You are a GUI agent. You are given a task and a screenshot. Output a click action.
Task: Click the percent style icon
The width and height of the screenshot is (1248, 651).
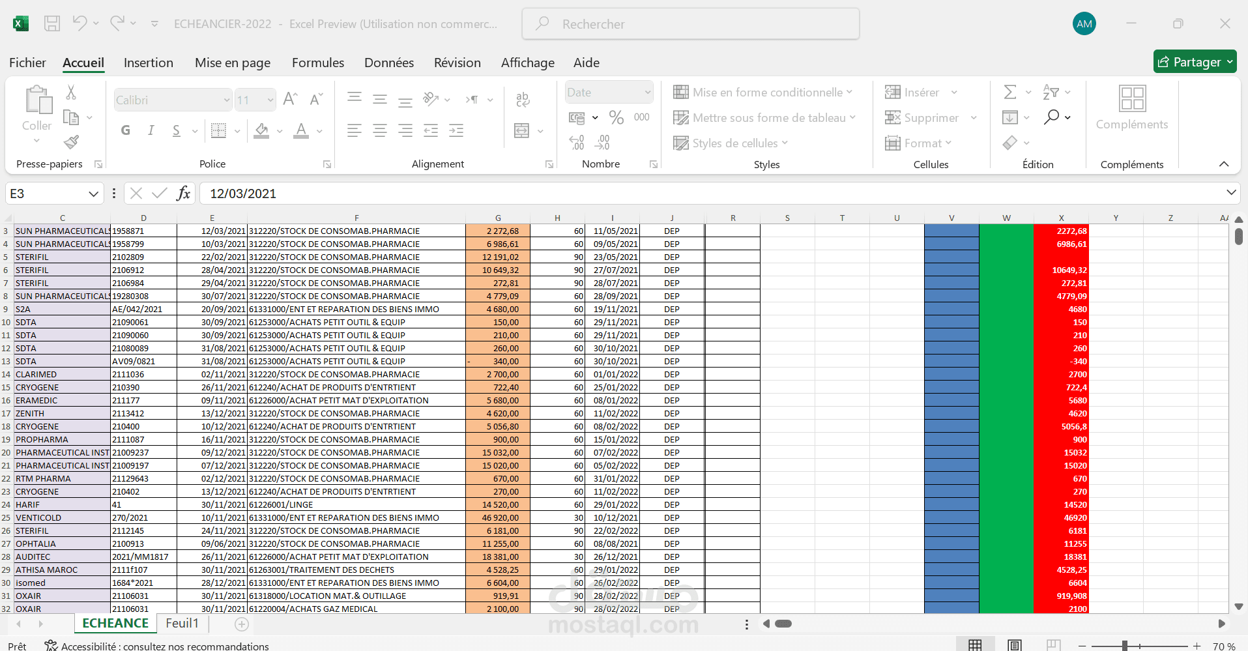point(617,117)
